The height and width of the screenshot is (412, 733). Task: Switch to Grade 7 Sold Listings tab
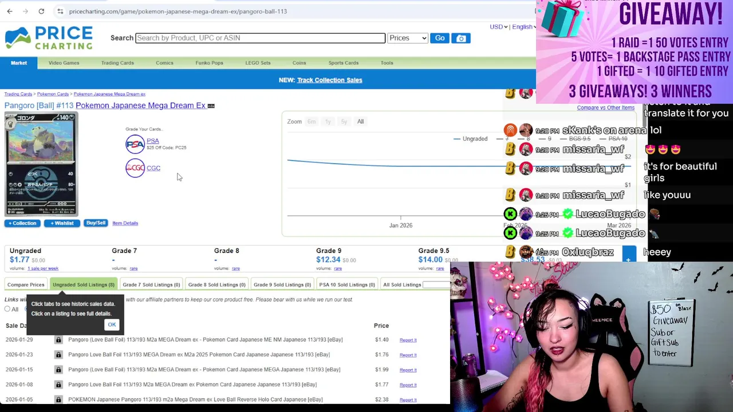[x=151, y=284]
